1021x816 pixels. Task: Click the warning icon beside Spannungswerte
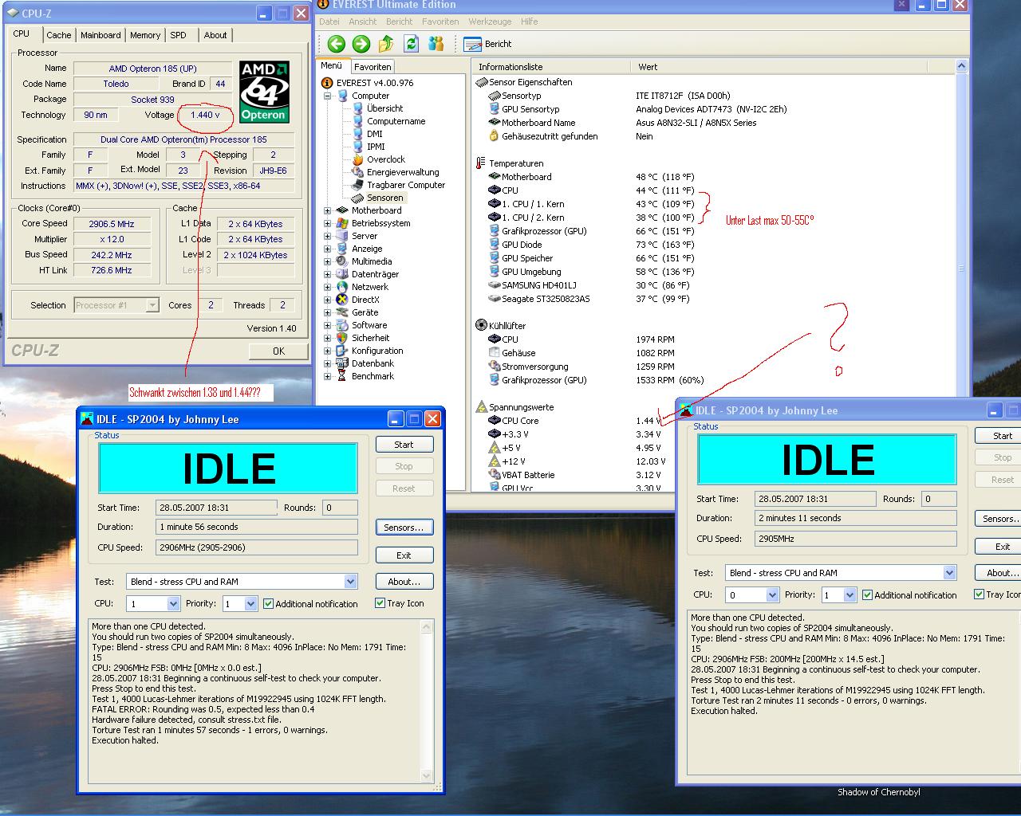tap(481, 407)
